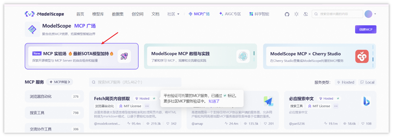Click MIT License tag on the Fetch card
The height and width of the screenshot is (137, 393).
tap(130, 106)
